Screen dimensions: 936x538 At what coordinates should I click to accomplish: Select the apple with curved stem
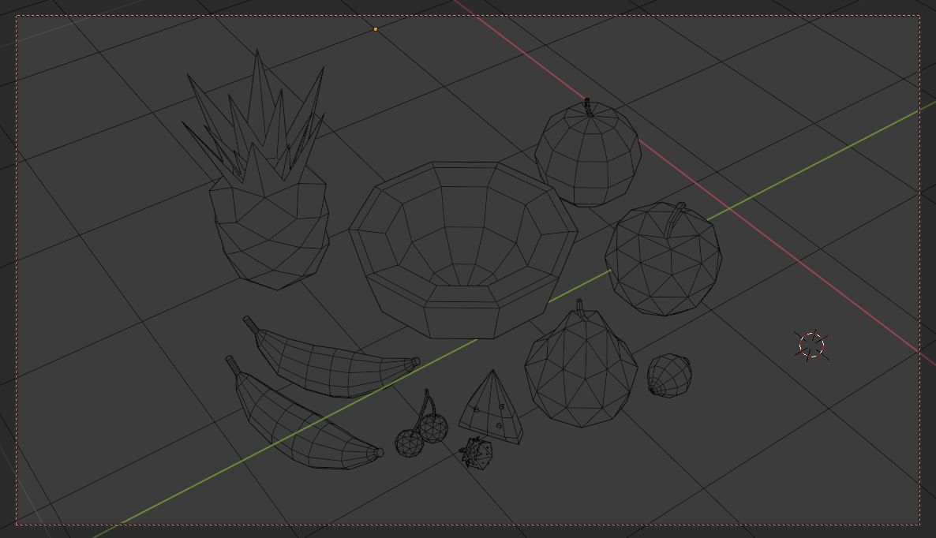[663, 260]
